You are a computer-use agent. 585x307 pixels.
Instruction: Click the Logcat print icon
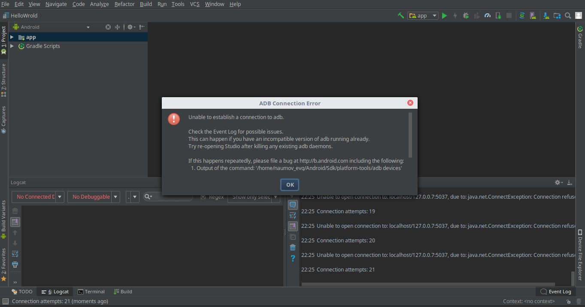pyautogui.click(x=15, y=264)
